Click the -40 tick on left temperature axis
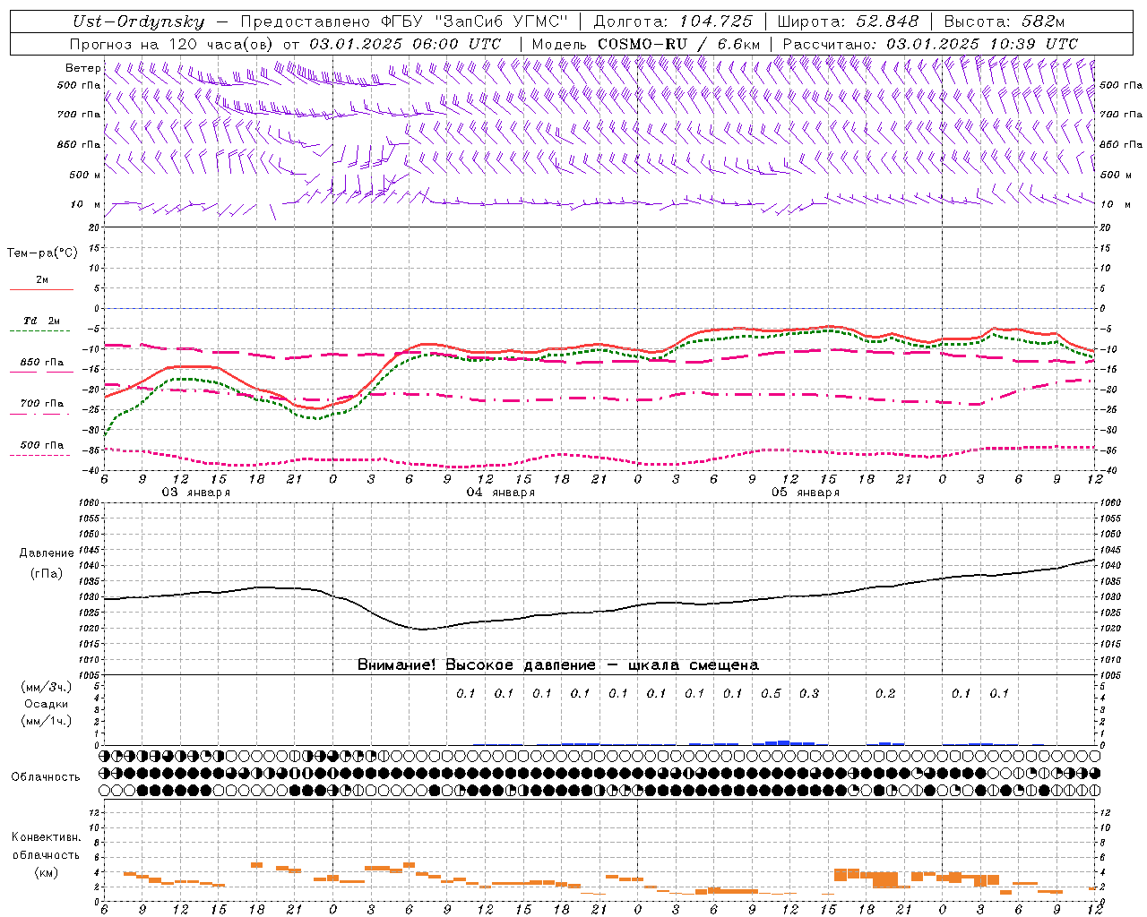 92,471
